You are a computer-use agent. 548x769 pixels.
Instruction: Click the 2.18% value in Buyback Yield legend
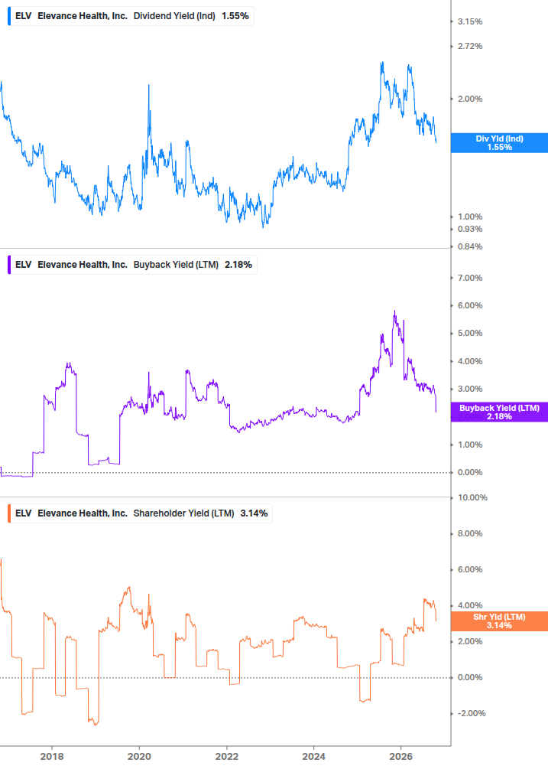(238, 265)
